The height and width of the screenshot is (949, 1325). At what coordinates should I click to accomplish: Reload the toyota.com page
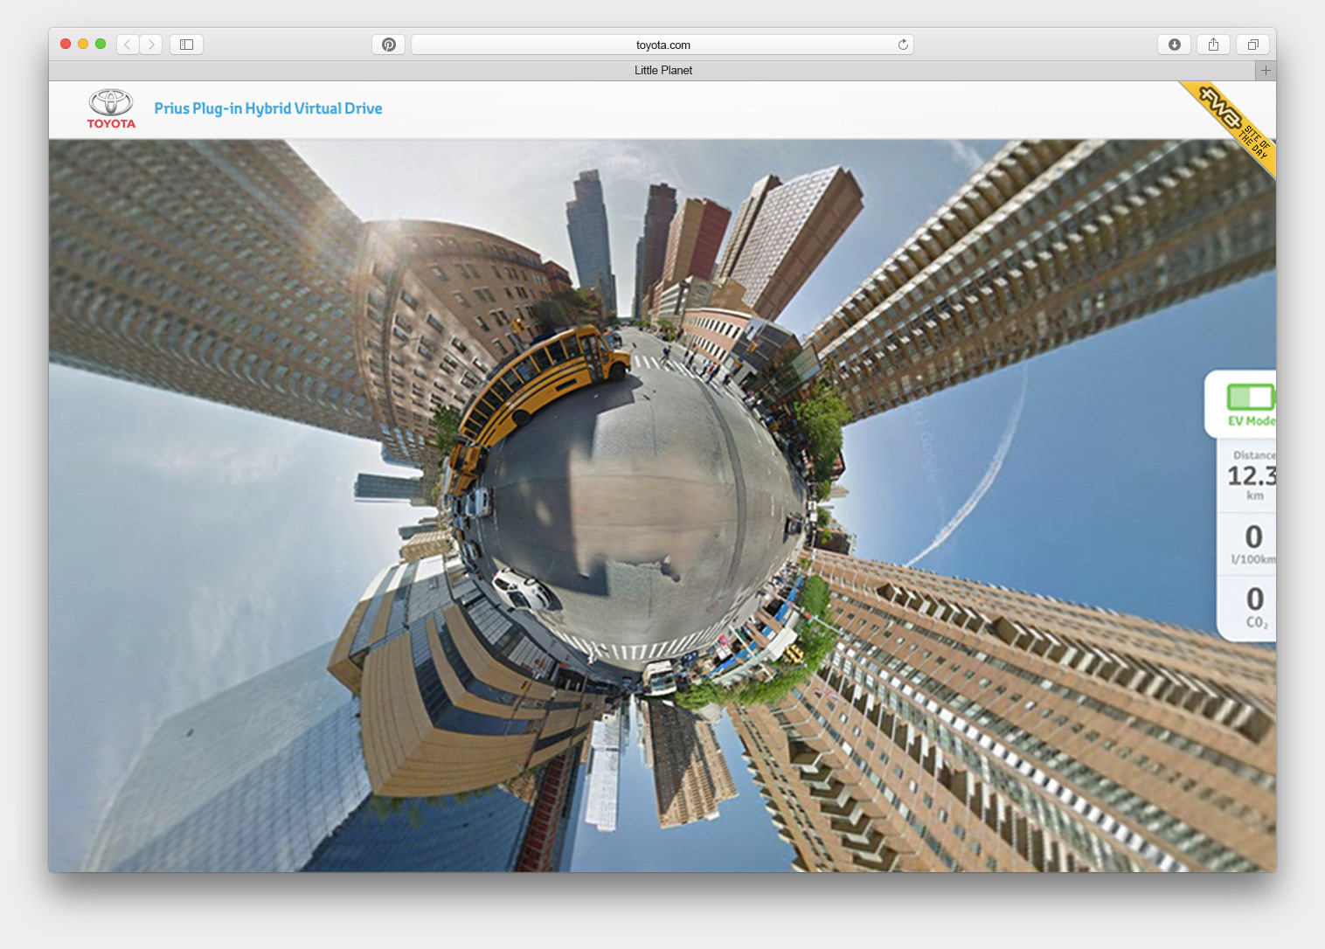click(x=903, y=45)
